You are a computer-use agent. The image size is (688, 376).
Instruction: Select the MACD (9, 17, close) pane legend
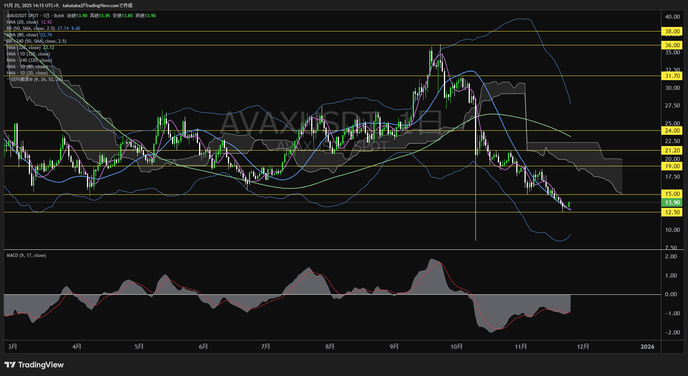click(26, 255)
